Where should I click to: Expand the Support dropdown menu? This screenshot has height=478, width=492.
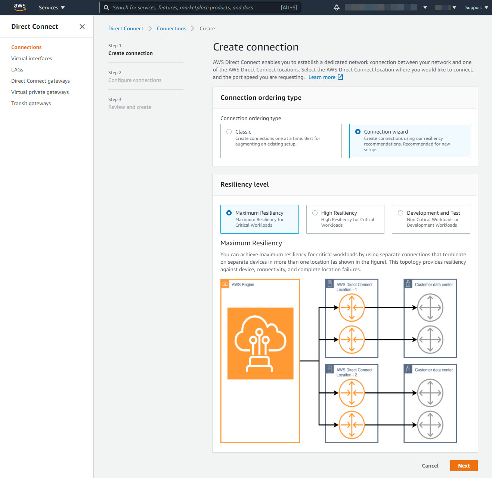(477, 7)
